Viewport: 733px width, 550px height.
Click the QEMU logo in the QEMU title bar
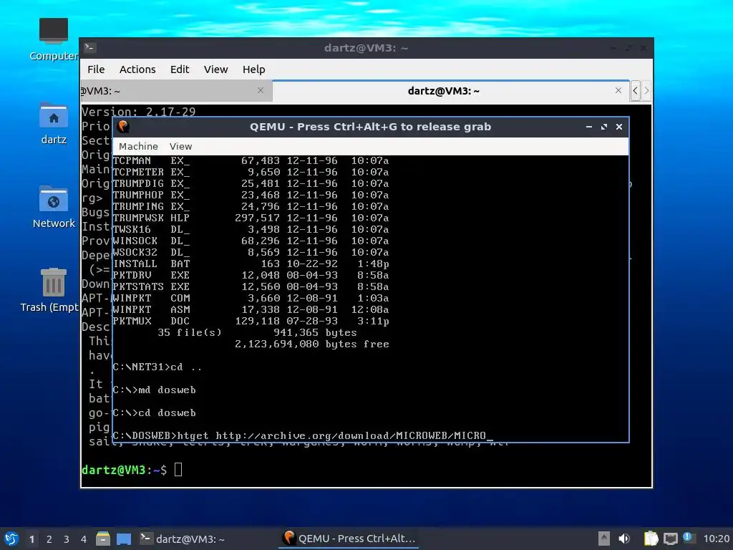(x=123, y=127)
